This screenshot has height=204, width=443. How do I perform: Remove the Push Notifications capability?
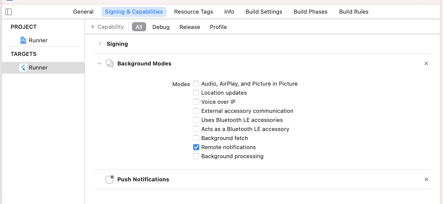point(426,179)
